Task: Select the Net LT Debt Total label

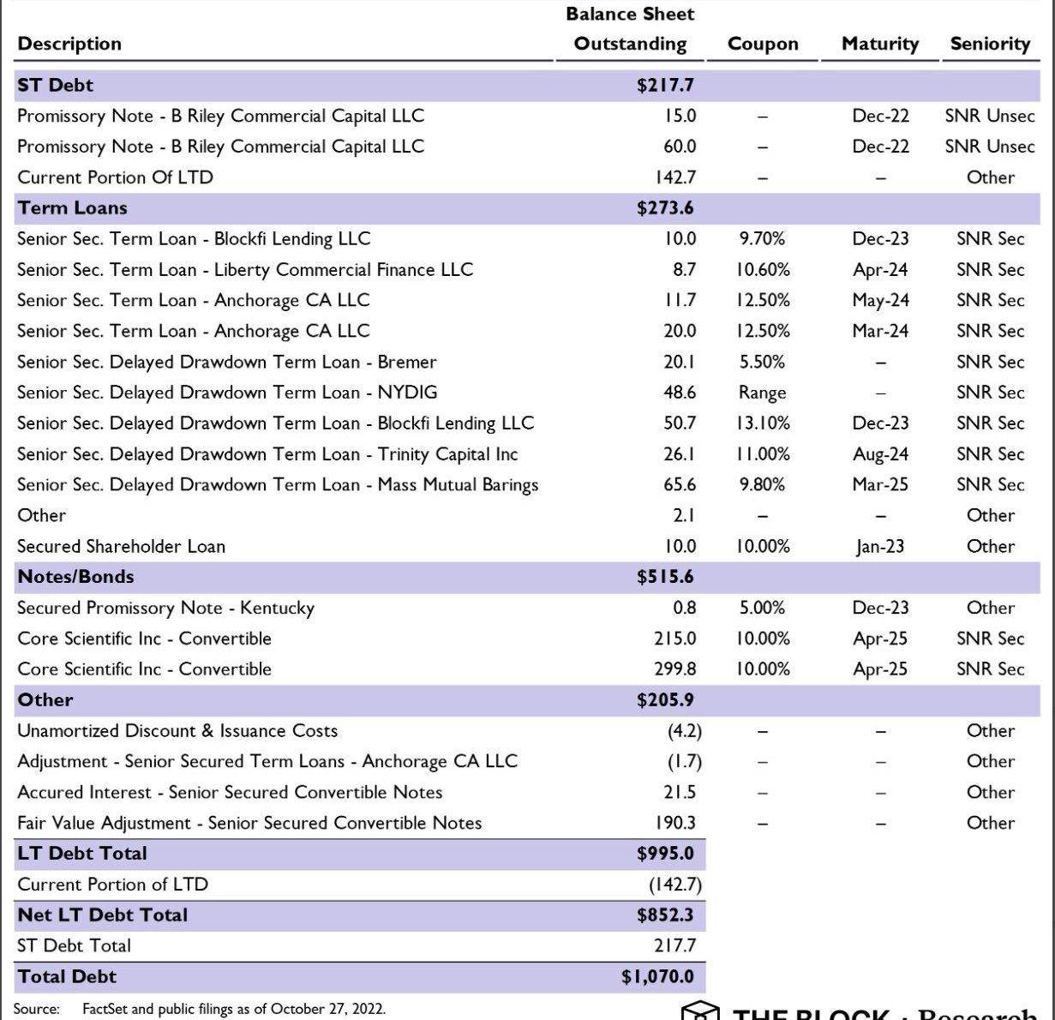Action: click(x=102, y=915)
